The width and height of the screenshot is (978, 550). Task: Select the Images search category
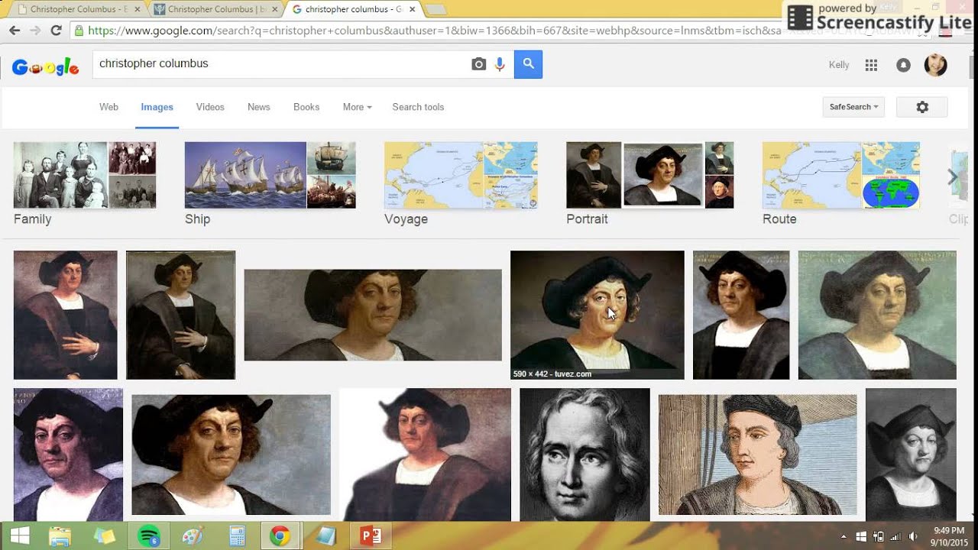click(x=157, y=107)
